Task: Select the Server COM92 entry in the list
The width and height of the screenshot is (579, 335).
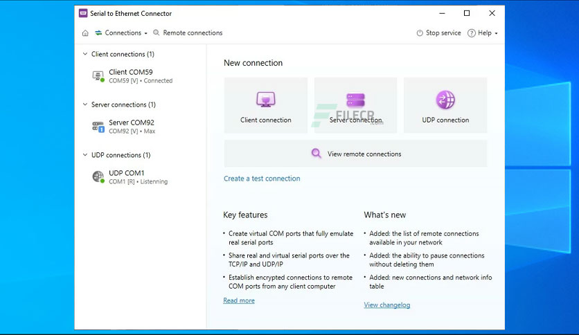Action: pos(132,126)
